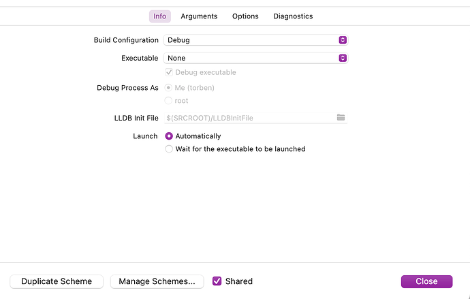Open Manage Schemes dialog
The image size is (470, 299).
[x=157, y=281]
